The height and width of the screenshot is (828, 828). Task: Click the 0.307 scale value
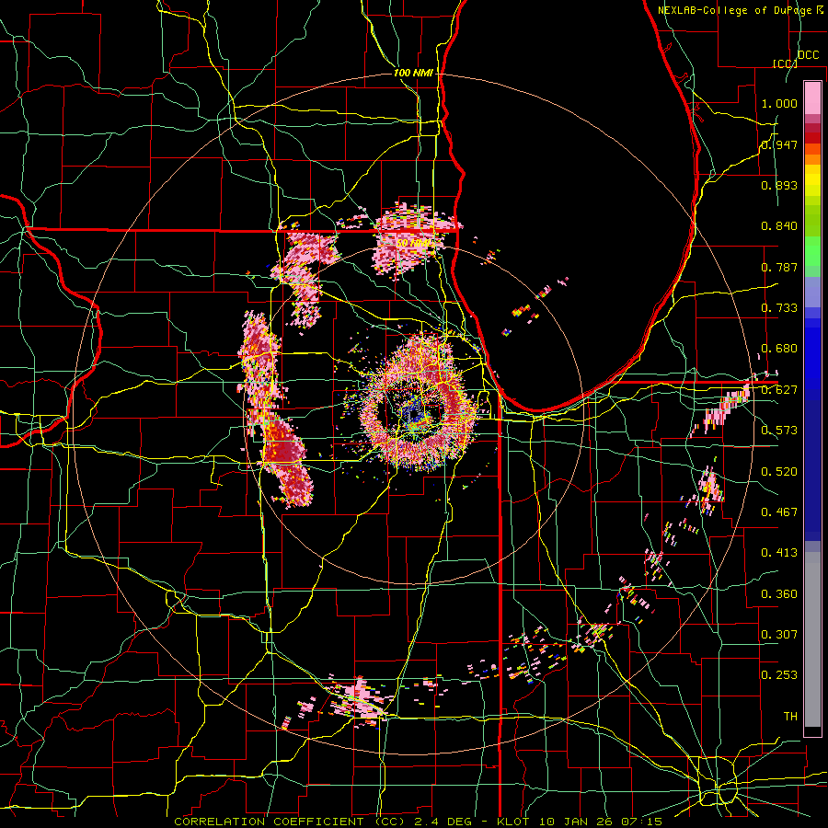779,635
